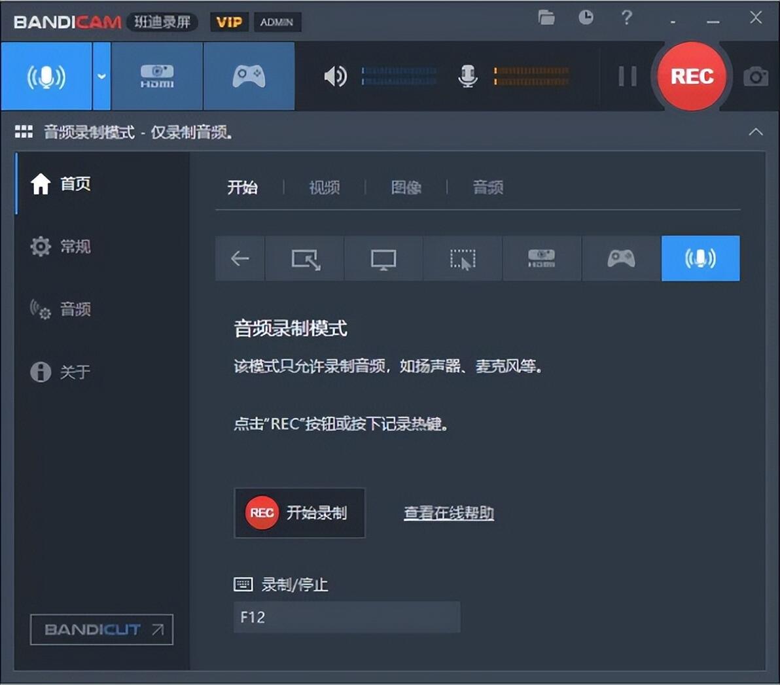Click the small tray-minimize dash button

point(673,22)
